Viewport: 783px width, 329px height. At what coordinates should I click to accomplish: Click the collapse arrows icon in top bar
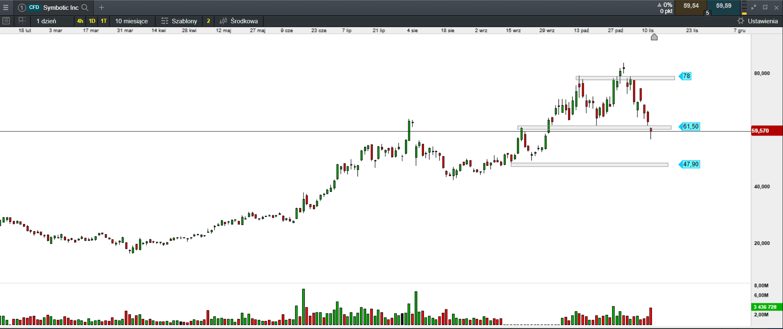(x=754, y=7)
